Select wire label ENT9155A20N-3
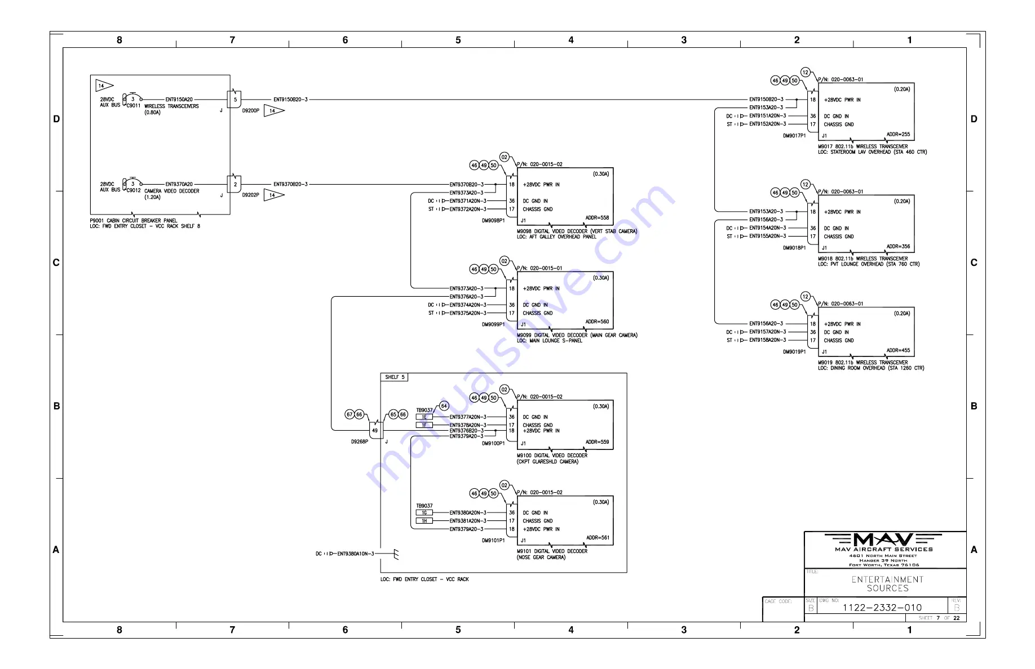Image resolution: width=1035 pixels, height=669 pixels. [767, 236]
